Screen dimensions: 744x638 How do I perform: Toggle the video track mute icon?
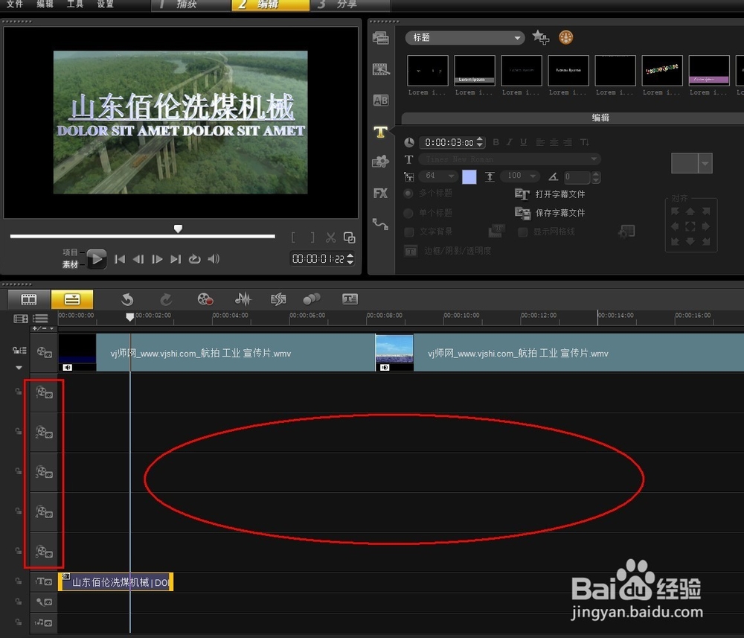coord(44,352)
